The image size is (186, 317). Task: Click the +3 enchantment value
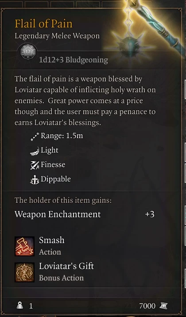pyautogui.click(x=150, y=214)
